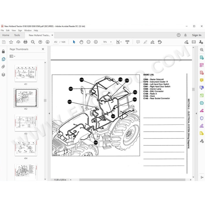The height and width of the screenshot is (205, 205).
Task: Open Export PDF tool in right pane
Action: [x=201, y=57]
